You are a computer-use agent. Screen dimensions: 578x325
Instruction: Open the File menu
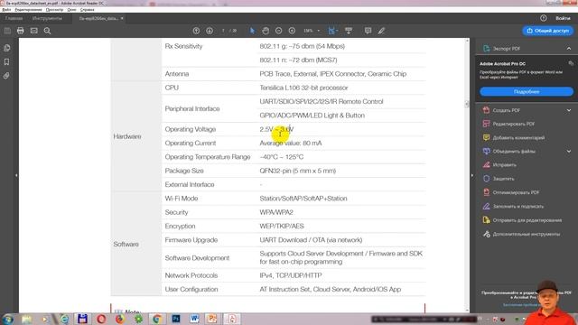(6, 10)
